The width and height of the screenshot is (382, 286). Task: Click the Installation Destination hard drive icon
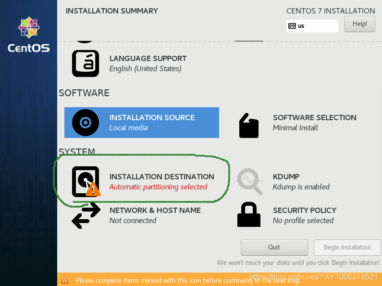(x=86, y=182)
